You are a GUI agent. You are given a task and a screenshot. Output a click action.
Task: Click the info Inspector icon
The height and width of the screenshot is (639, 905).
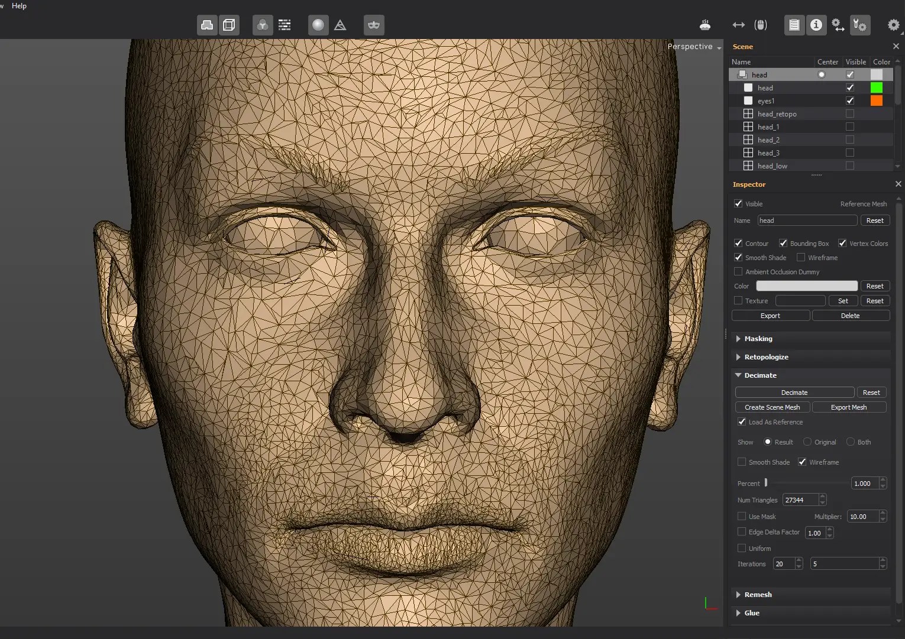816,25
